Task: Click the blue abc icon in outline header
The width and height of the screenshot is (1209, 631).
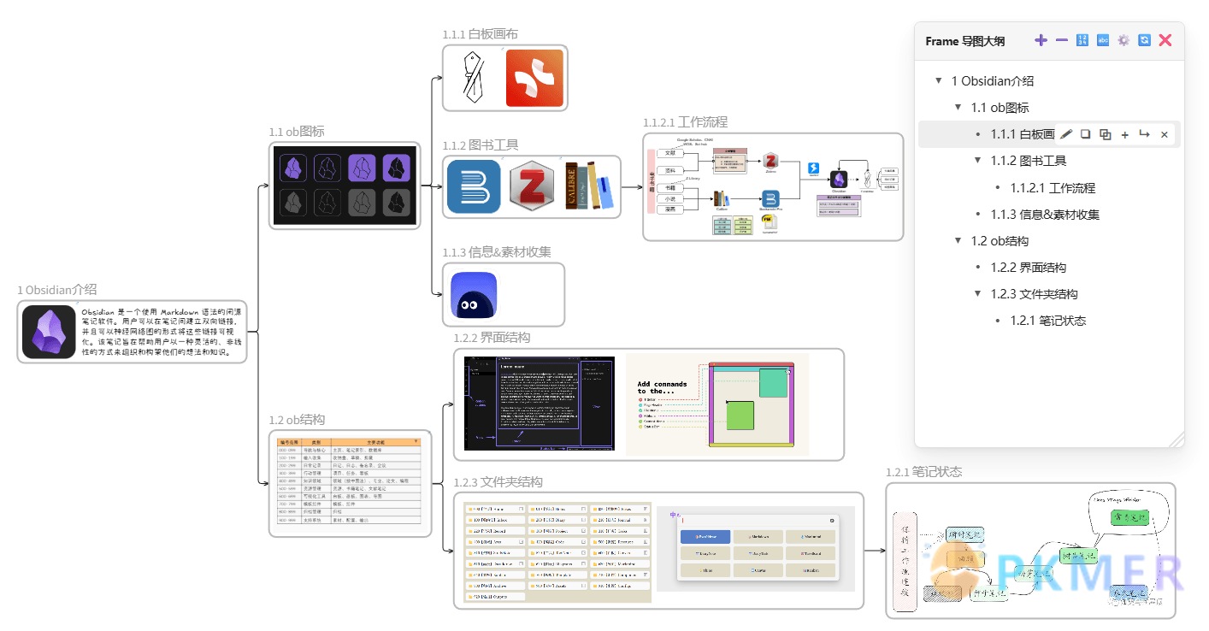Action: click(x=1103, y=40)
